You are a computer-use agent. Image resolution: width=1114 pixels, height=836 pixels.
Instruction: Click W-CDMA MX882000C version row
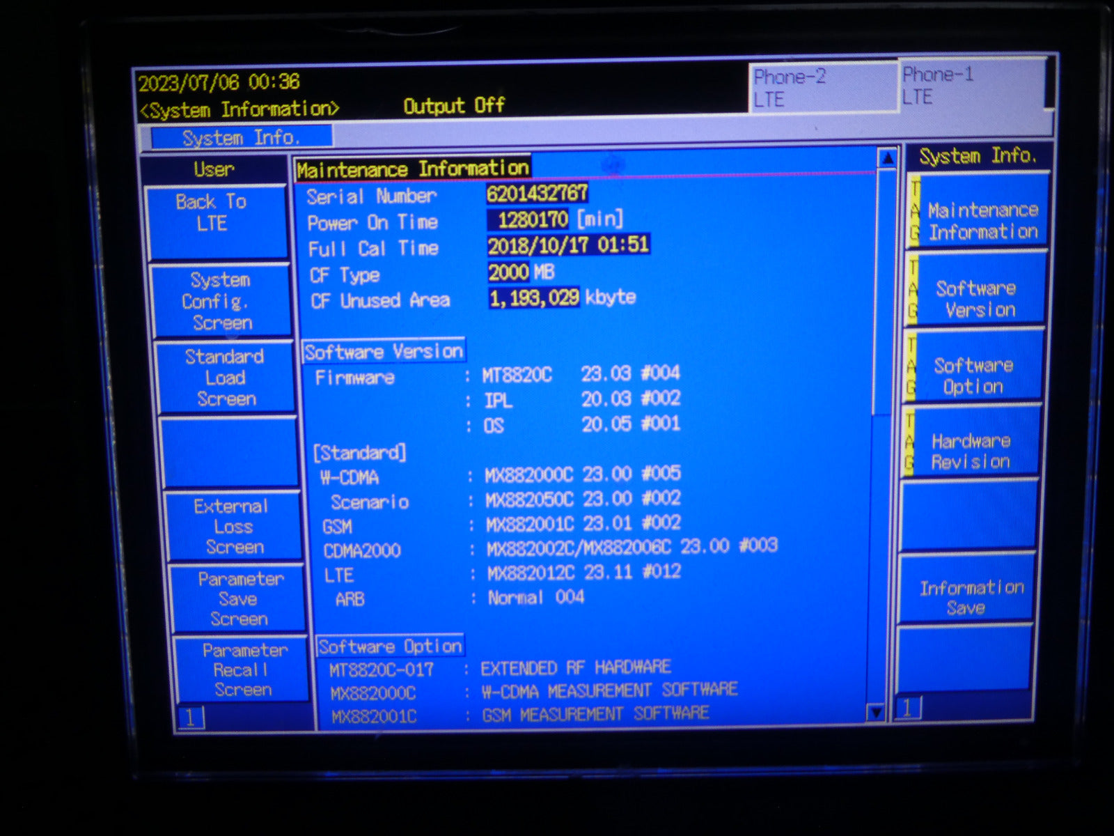point(500,475)
